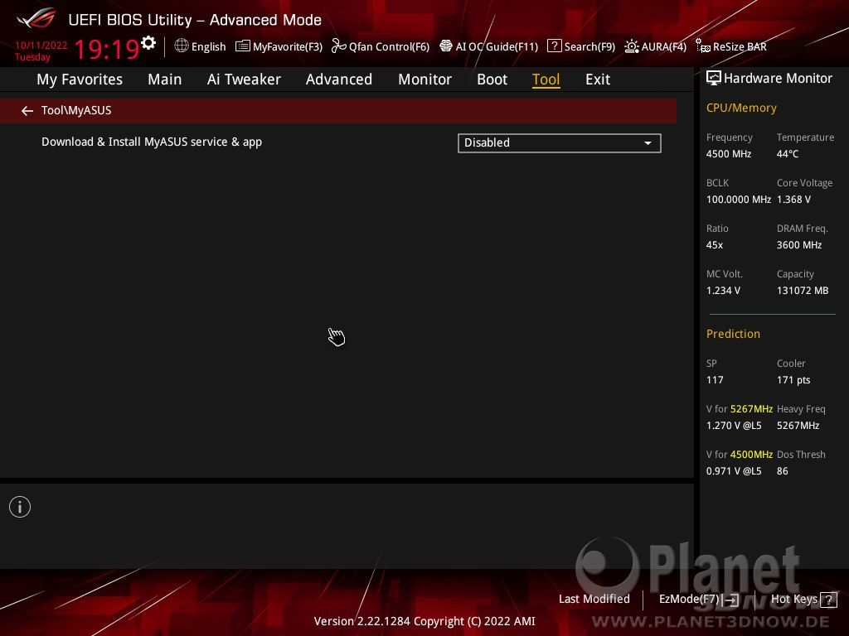This screenshot has width=849, height=636.
Task: Switch to the Monitor tab
Action: [x=425, y=79]
